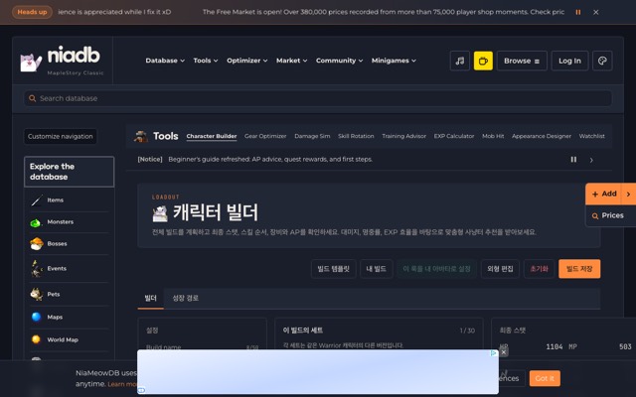Expand the Tools dropdown menu
This screenshot has height=397, width=636.
(x=206, y=61)
